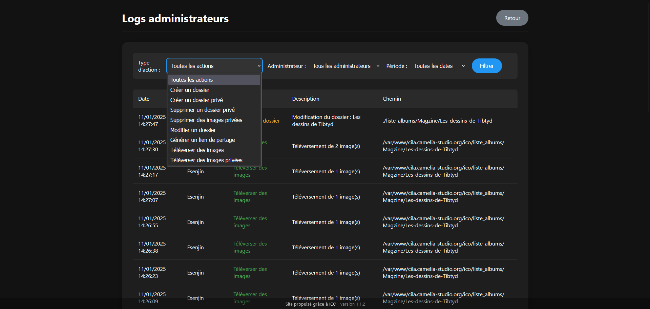Click description in the 14:27:17 row
The height and width of the screenshot is (309, 650).
[x=326, y=171]
